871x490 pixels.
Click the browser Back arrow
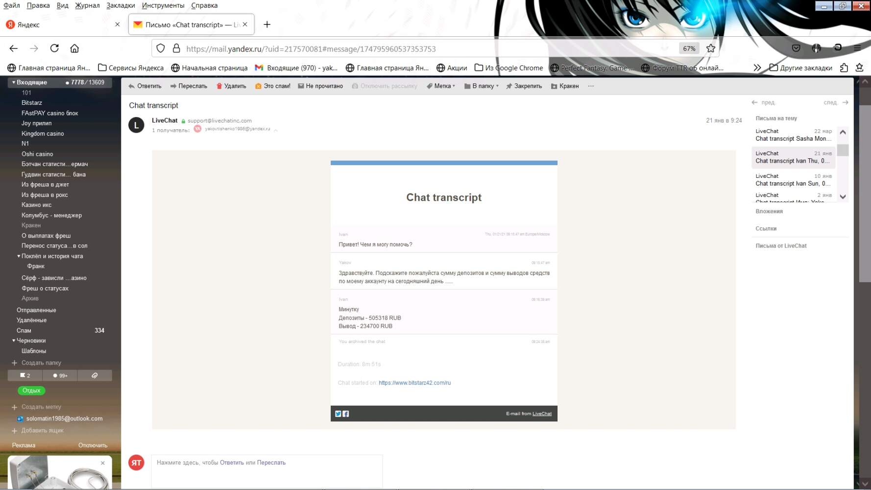point(14,49)
